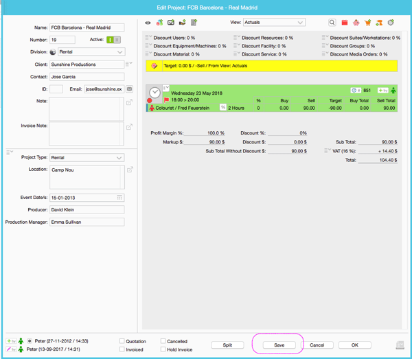This screenshot has width=412, height=359.
Task: Open the Client field list menu
Action: click(129, 64)
